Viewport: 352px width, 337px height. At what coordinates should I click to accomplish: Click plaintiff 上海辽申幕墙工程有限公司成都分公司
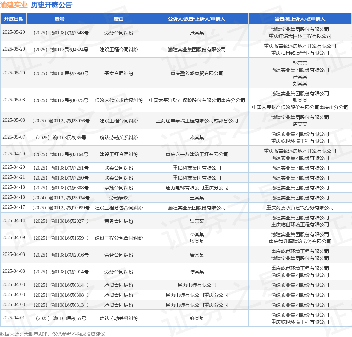197,121
